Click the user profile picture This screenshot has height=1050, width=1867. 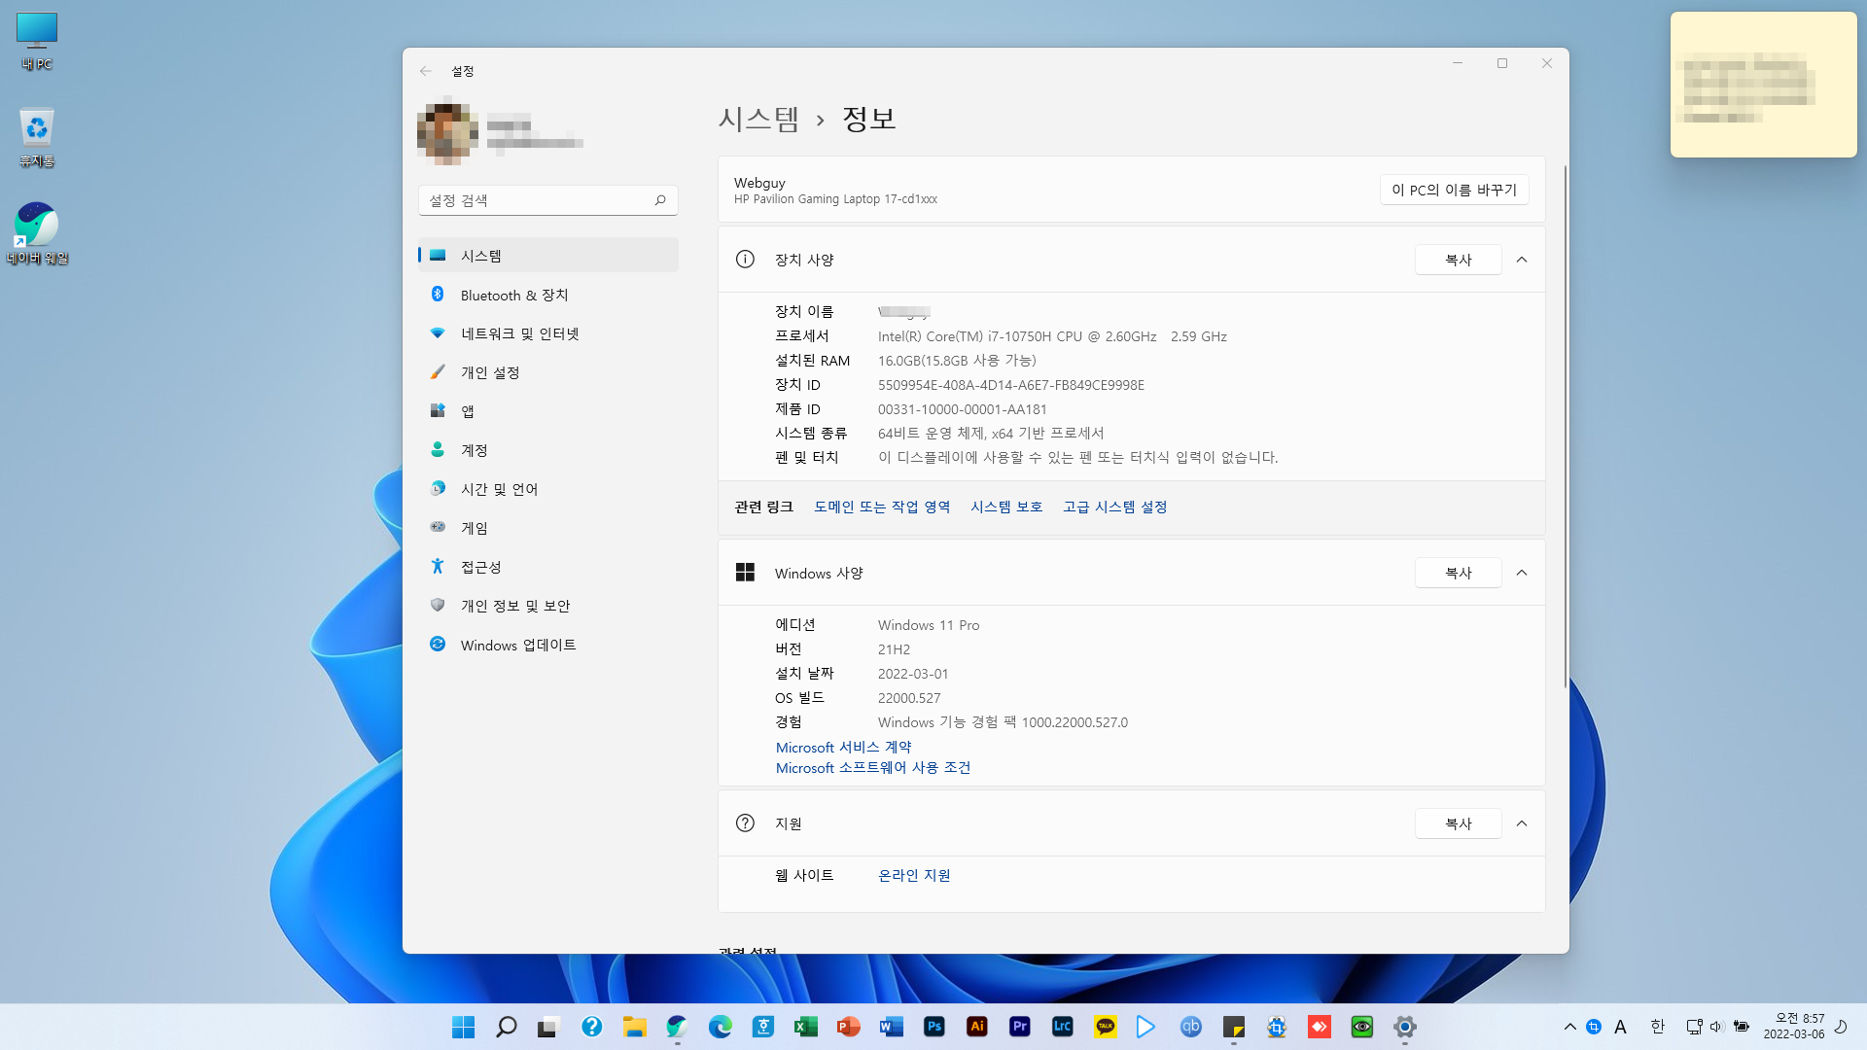click(x=447, y=131)
